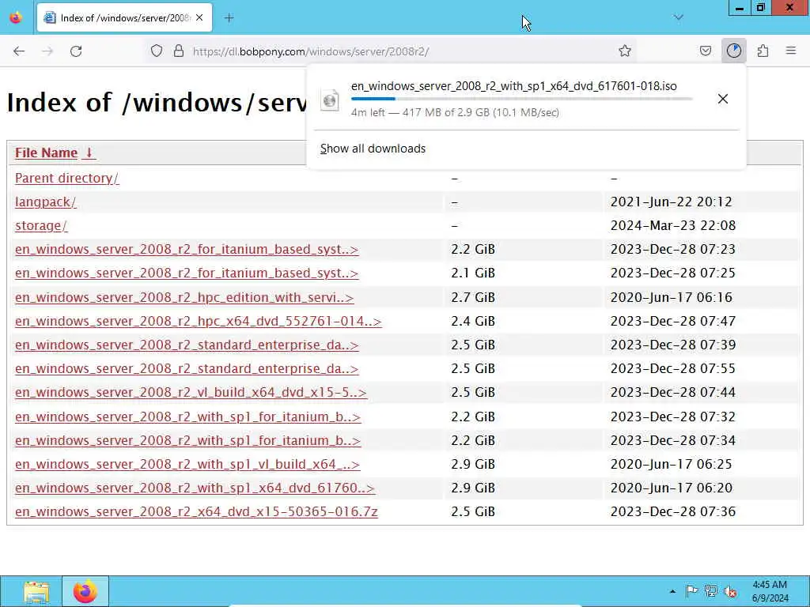This screenshot has width=810, height=607.
Task: Open the itanium link dated 07:25
Action: coord(187,273)
